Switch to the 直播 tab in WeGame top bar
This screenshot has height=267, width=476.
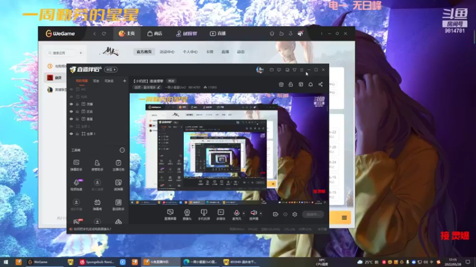(x=218, y=34)
